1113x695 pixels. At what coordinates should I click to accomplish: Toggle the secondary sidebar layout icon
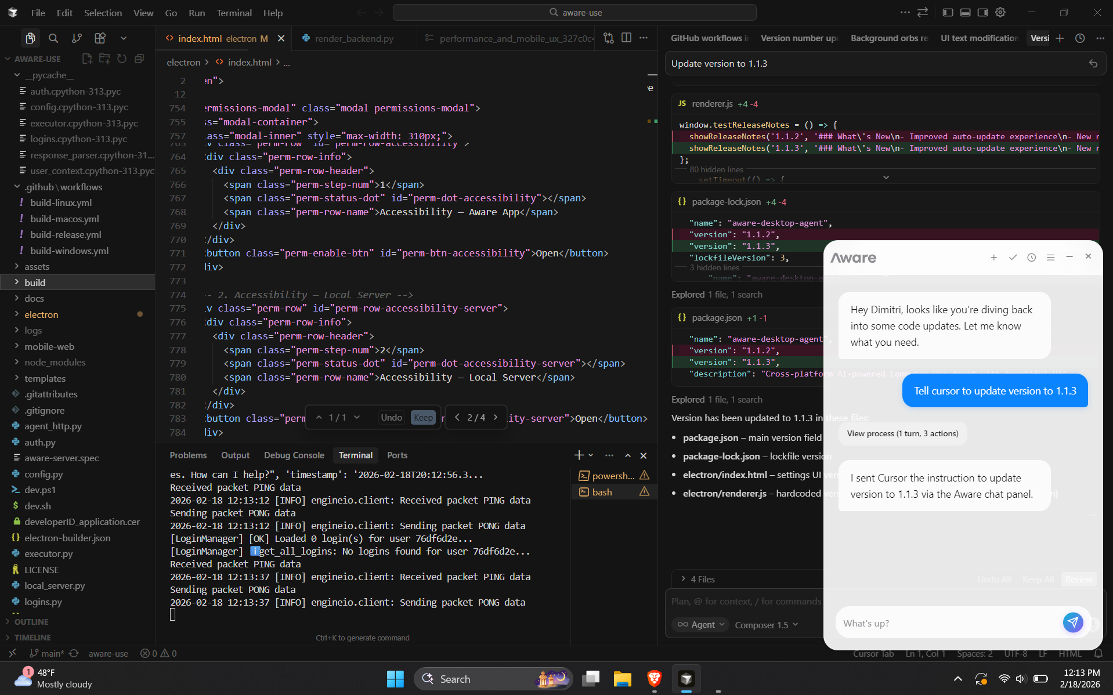(x=982, y=12)
